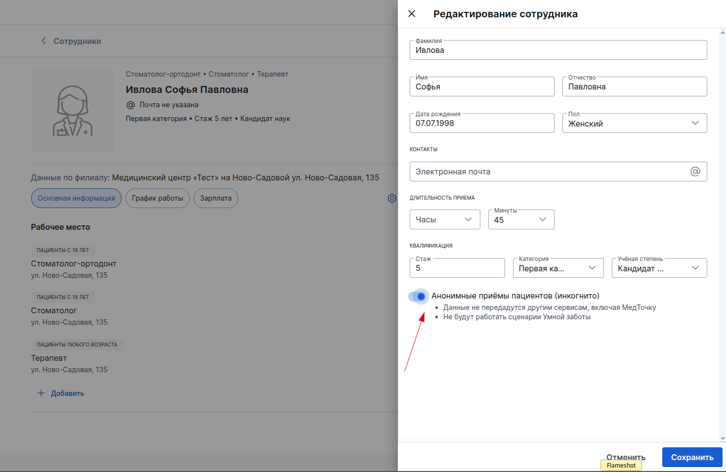The image size is (726, 472).
Task: Click the Имя field containing Софья
Action: pyautogui.click(x=482, y=86)
